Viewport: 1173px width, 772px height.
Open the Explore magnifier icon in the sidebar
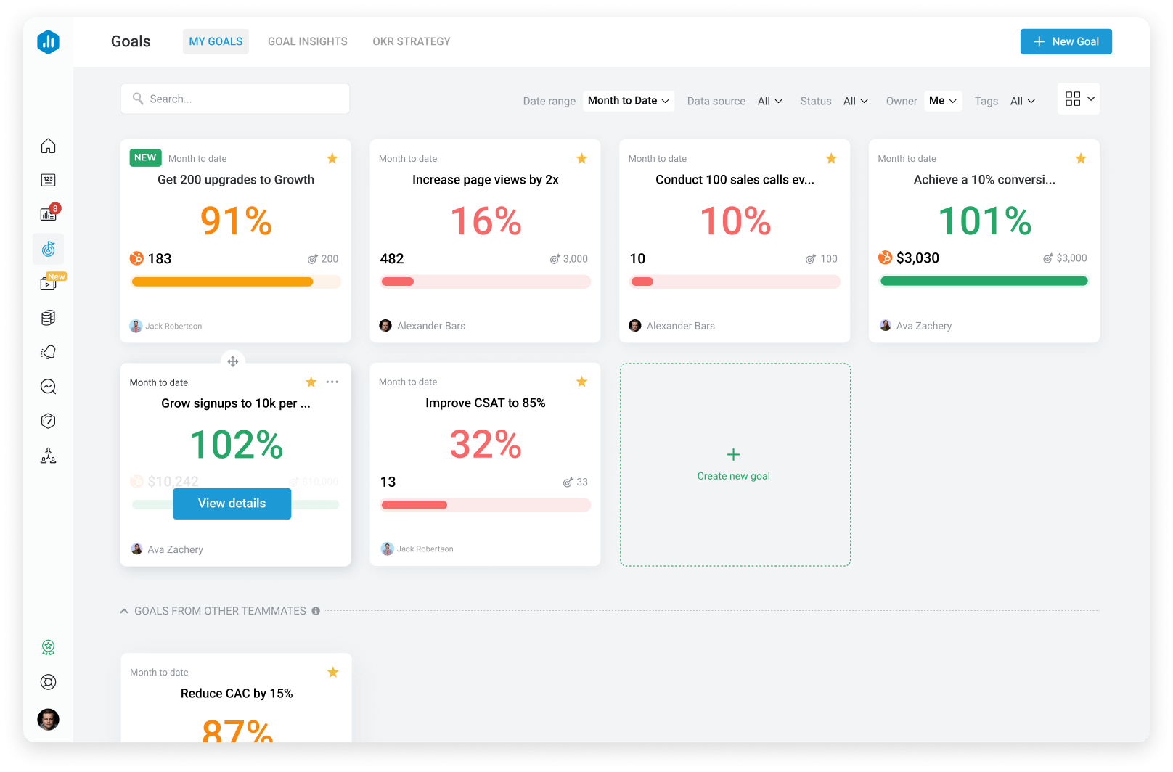tap(48, 387)
